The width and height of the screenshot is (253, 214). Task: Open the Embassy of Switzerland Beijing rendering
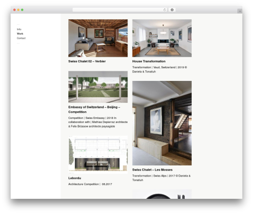click(98, 87)
